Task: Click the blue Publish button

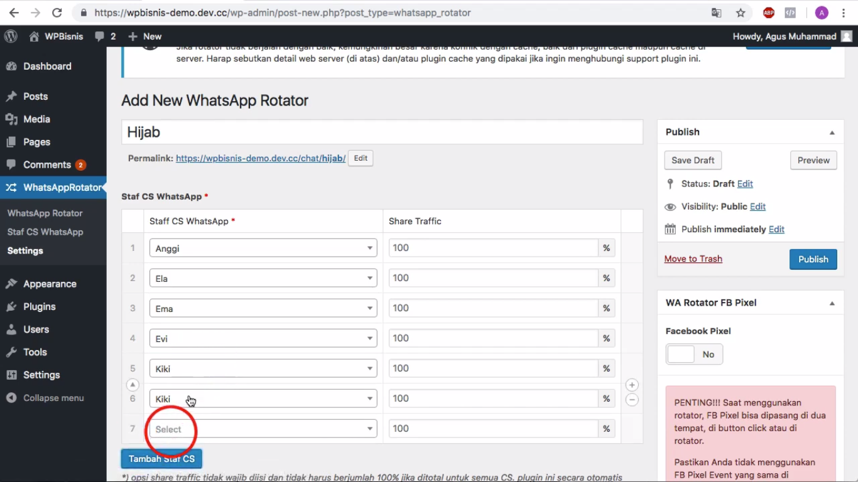Action: tap(813, 259)
